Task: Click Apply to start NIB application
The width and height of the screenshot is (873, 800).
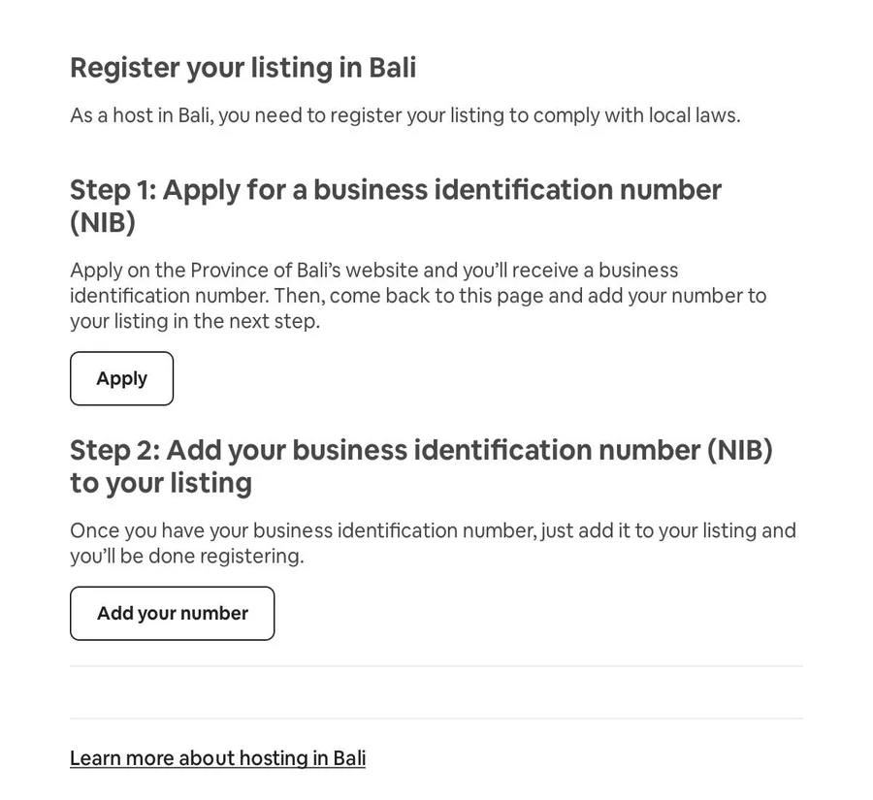Action: (121, 378)
